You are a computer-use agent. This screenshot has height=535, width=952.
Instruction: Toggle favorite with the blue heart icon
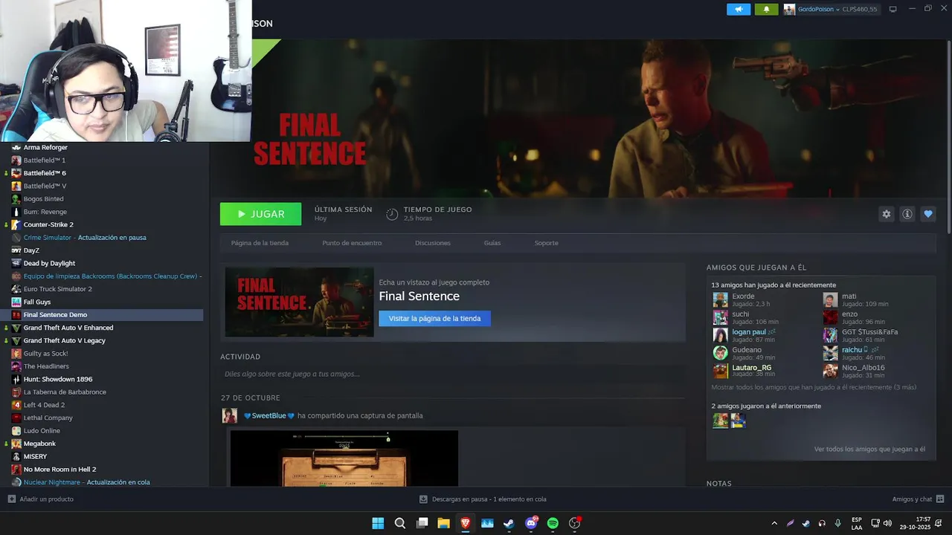pos(928,214)
